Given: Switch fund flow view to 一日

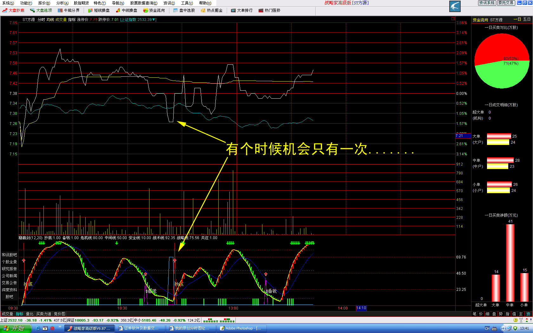Looking at the screenshot, I should coord(517,19).
